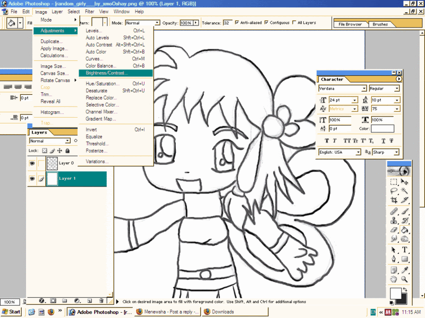Toggle lock all padlock icon

tap(67, 151)
